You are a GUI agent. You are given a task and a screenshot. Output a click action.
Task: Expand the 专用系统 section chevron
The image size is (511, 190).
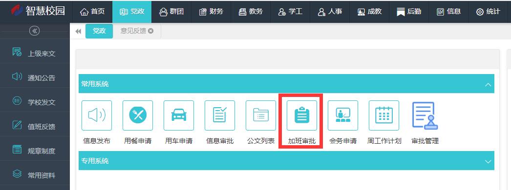coord(488,161)
